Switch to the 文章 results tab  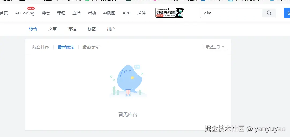pyautogui.click(x=52, y=29)
